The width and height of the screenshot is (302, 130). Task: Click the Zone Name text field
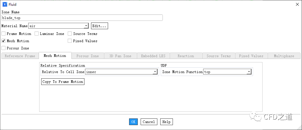click(x=82, y=18)
